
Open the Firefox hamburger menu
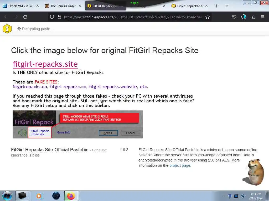click(263, 17)
